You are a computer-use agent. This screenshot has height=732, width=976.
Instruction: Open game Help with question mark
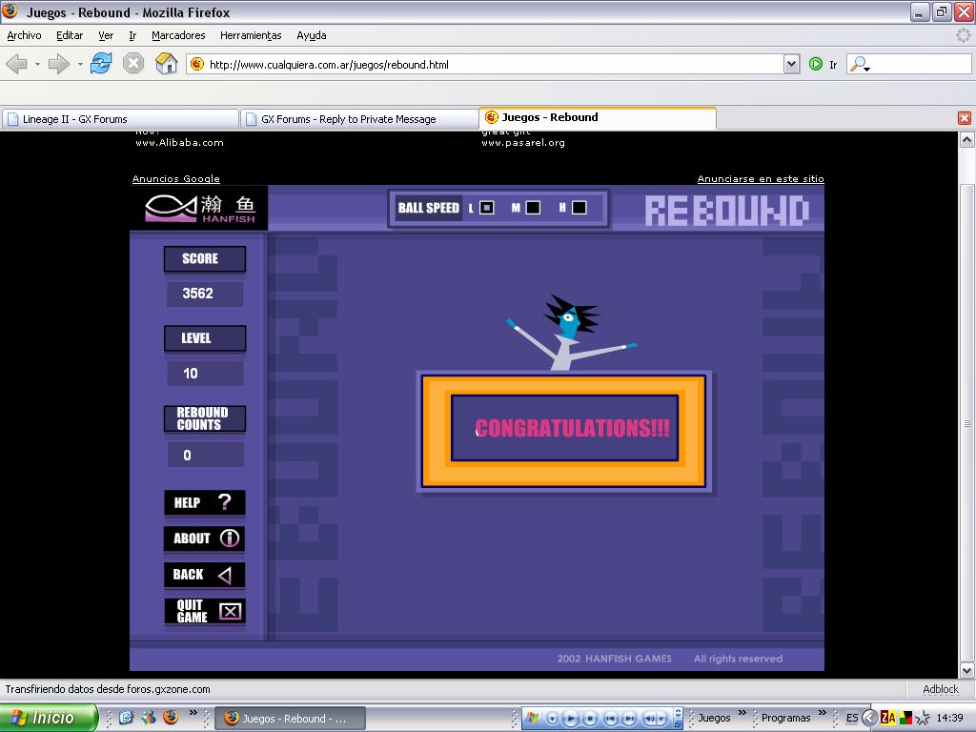click(x=204, y=502)
